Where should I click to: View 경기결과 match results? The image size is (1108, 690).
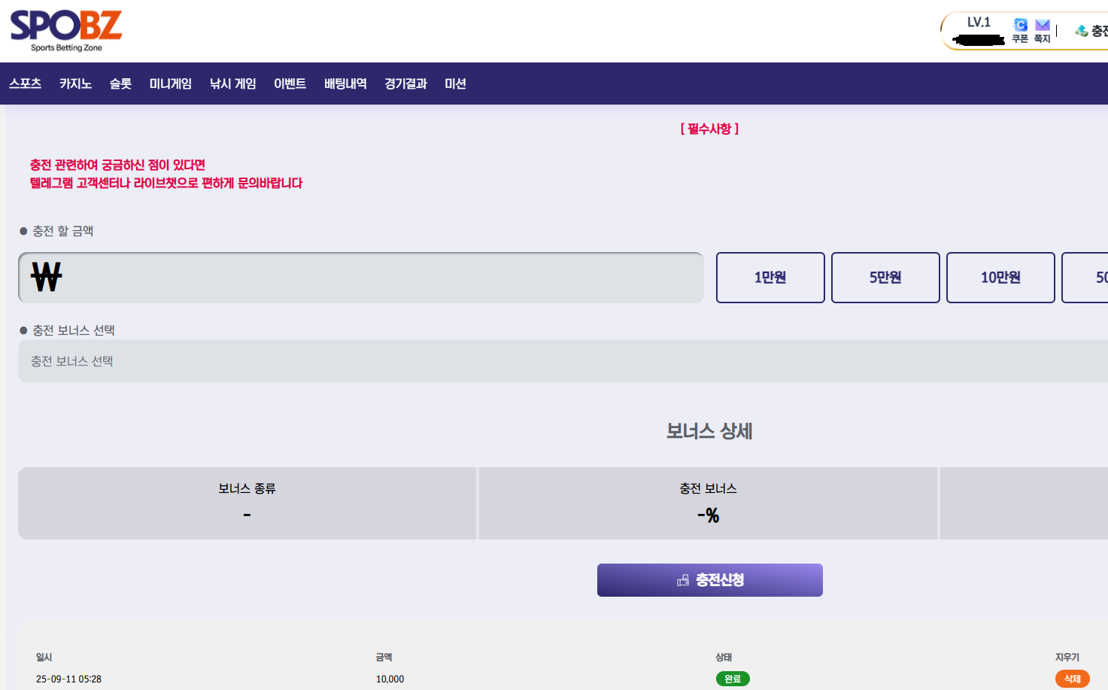(x=405, y=84)
